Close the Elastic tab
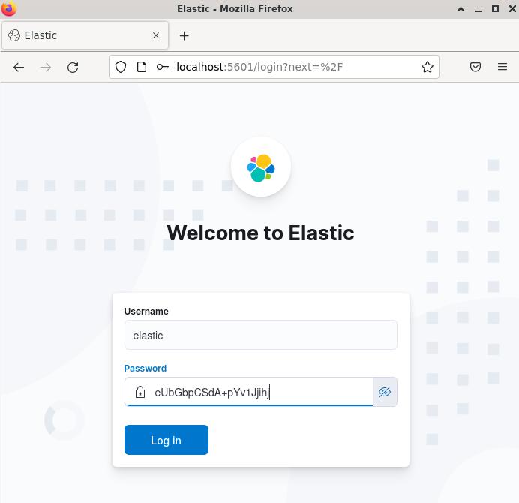Image resolution: width=519 pixels, height=503 pixels. click(156, 35)
